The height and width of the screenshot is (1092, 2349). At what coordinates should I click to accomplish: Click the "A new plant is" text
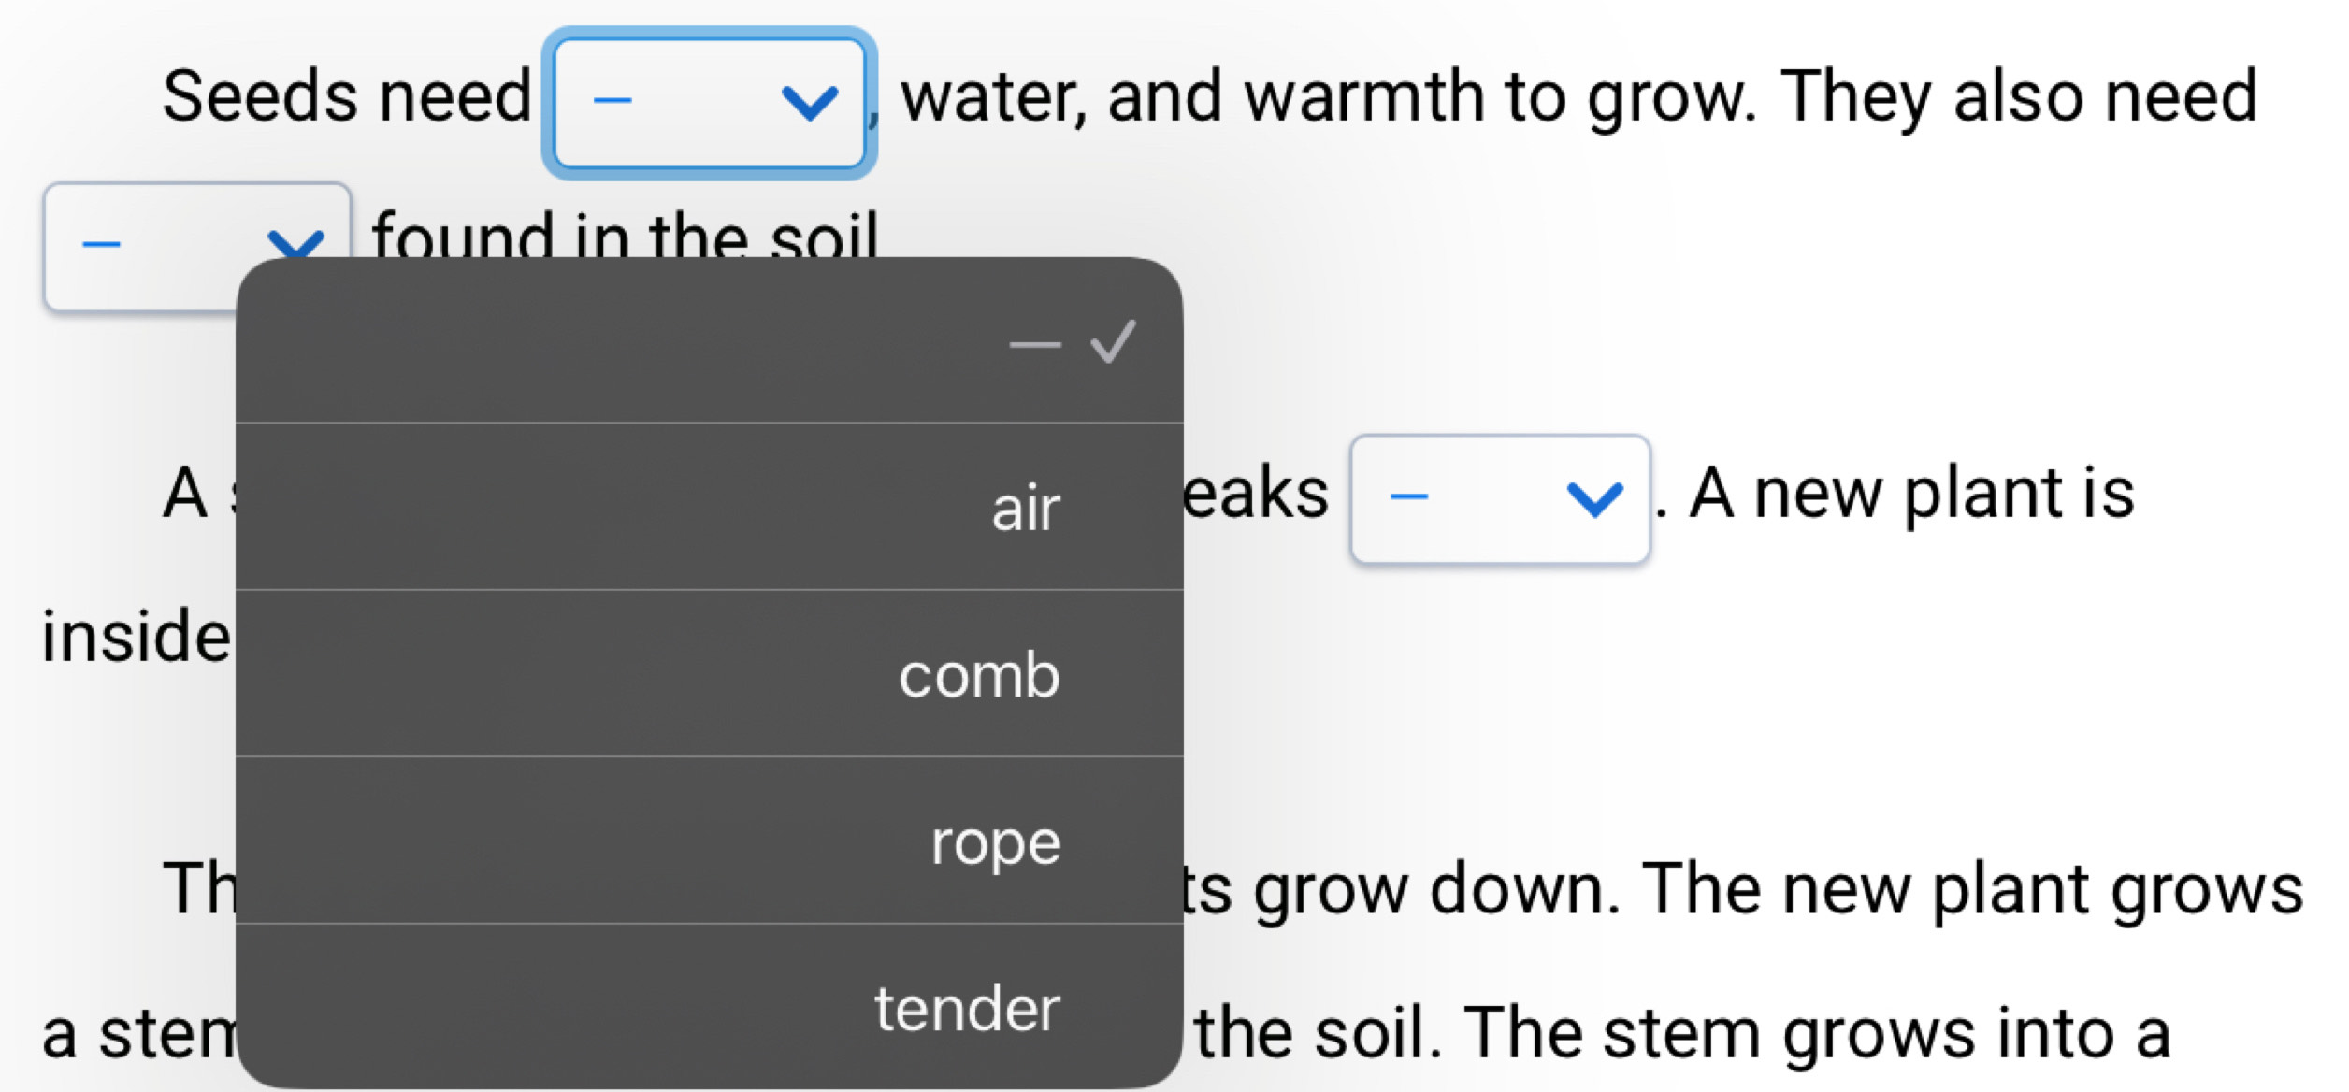click(x=1911, y=494)
